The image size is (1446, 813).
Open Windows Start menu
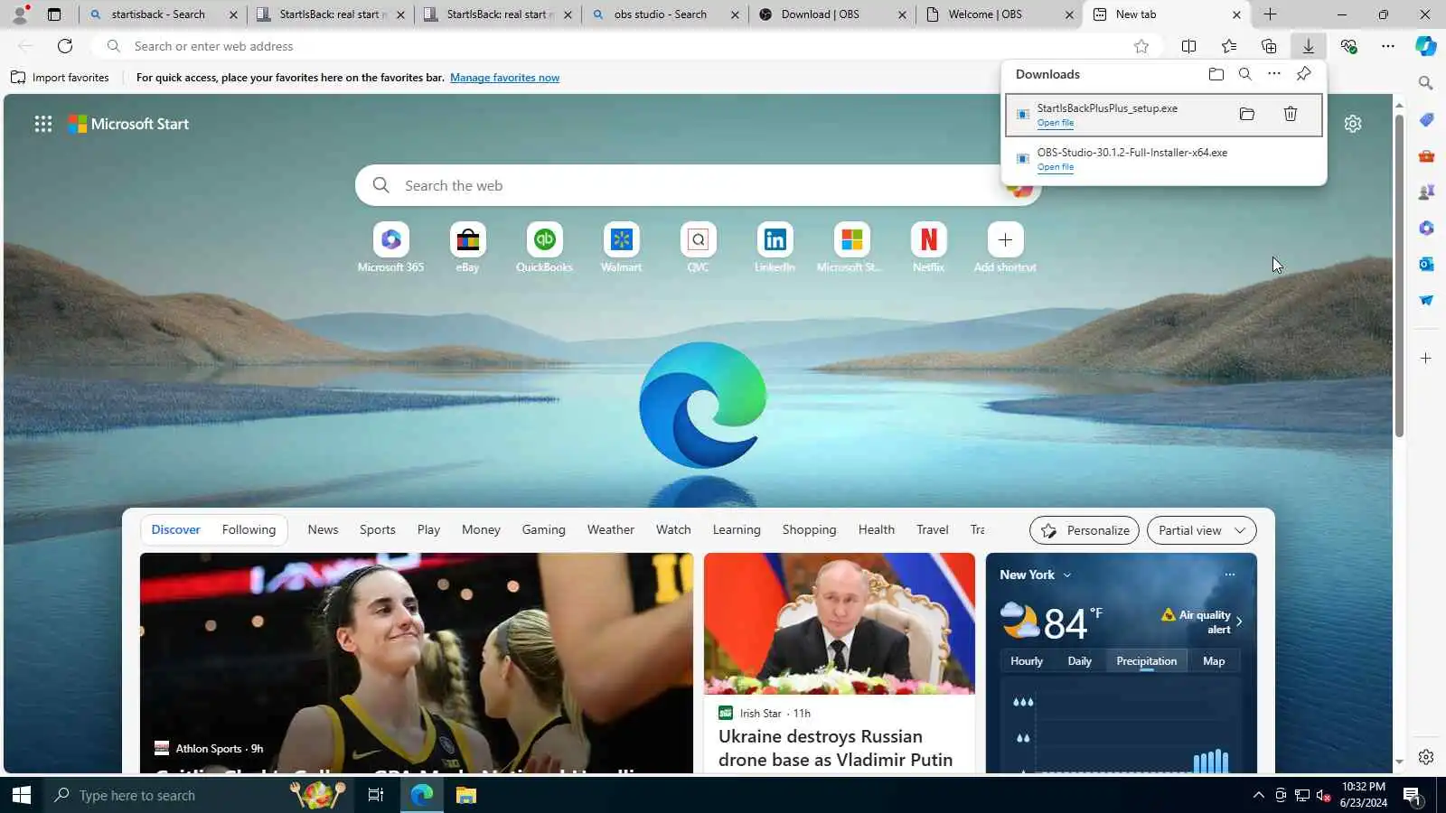point(22,795)
